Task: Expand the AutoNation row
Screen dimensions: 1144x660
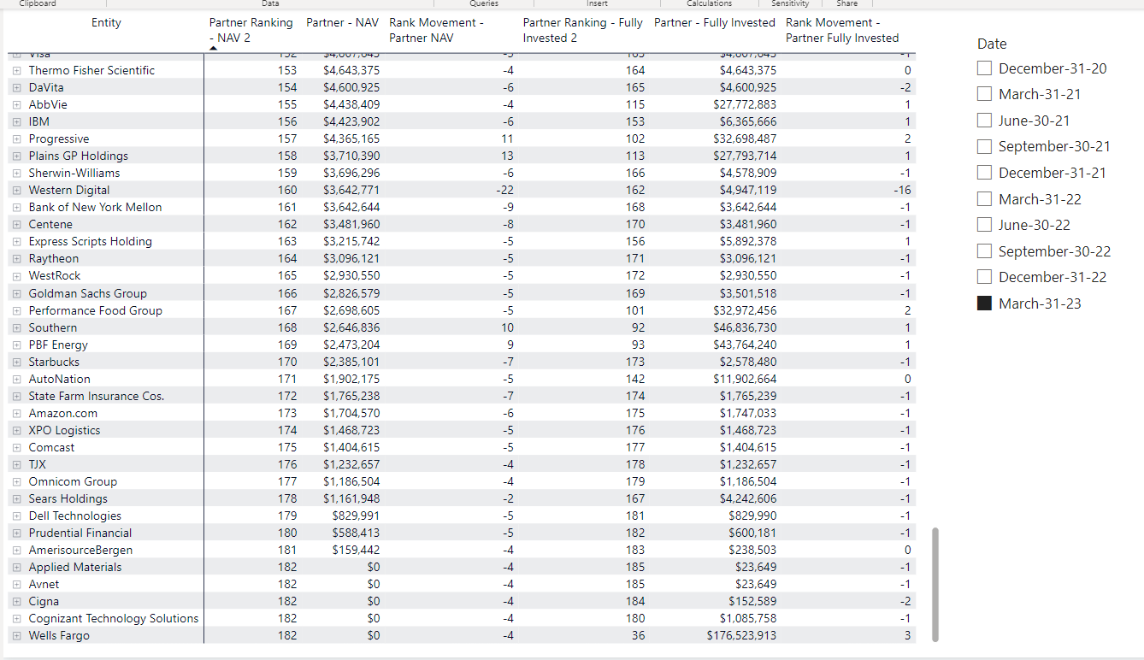Action: click(x=16, y=379)
